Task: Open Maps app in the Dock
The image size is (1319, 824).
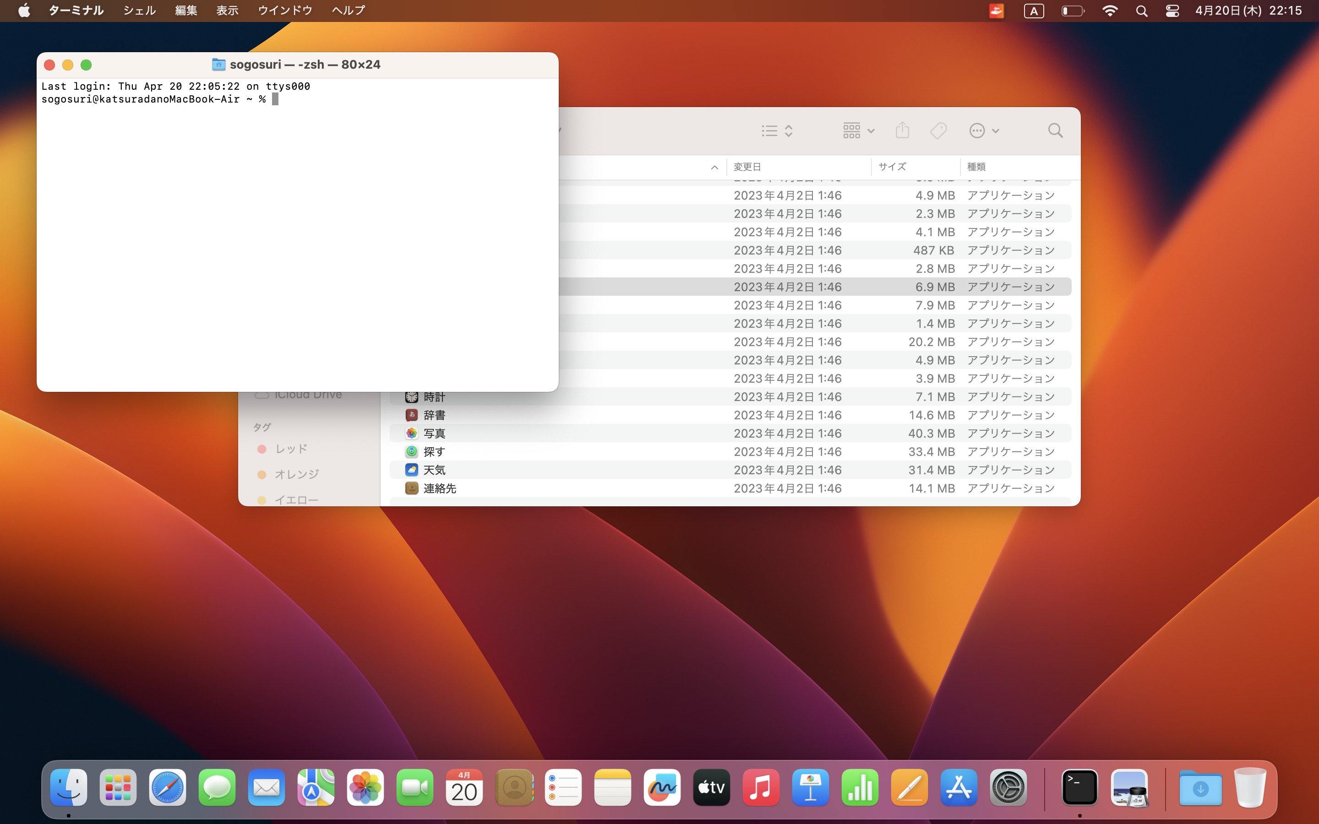Action: point(316,787)
